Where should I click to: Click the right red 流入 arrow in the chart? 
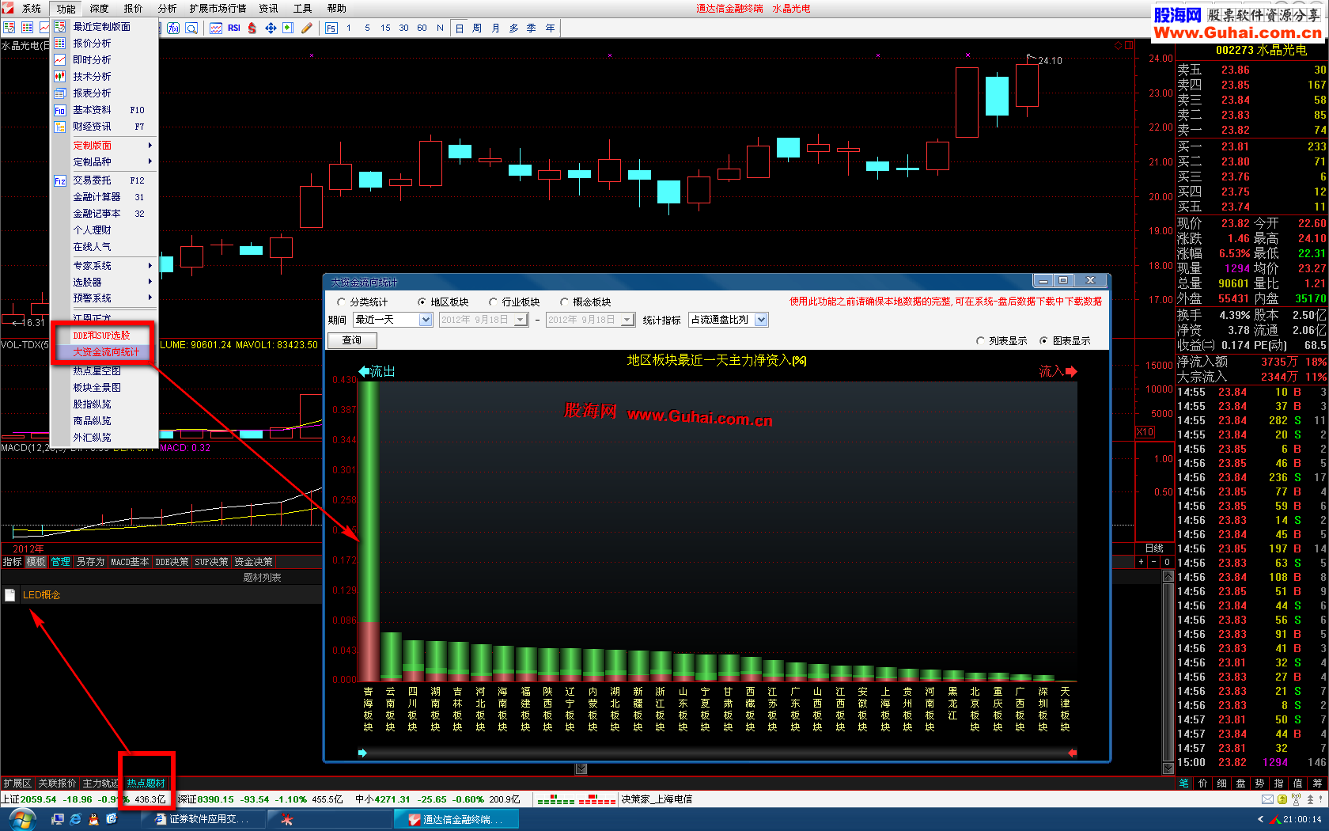click(x=1071, y=371)
